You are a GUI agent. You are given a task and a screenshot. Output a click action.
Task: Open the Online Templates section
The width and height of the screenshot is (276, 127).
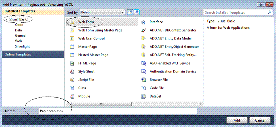pos(33,54)
